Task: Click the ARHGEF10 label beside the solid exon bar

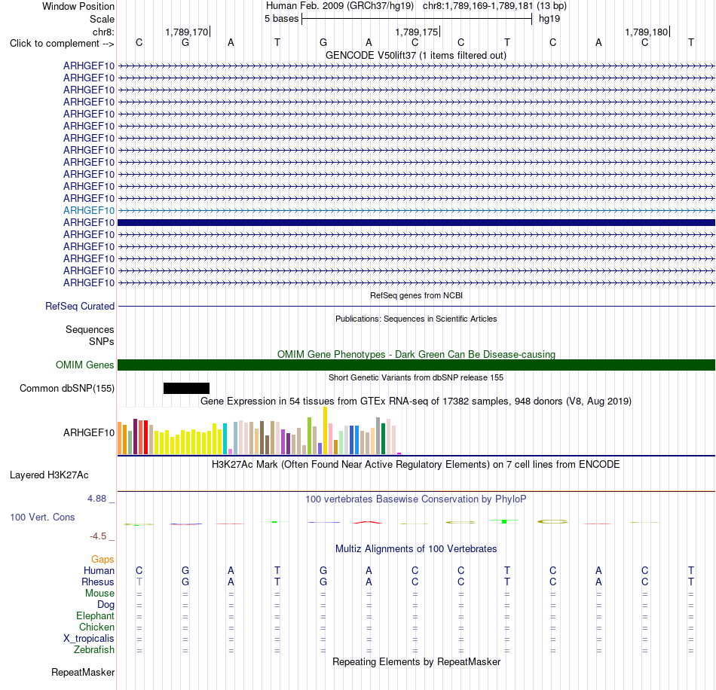Action: point(89,223)
